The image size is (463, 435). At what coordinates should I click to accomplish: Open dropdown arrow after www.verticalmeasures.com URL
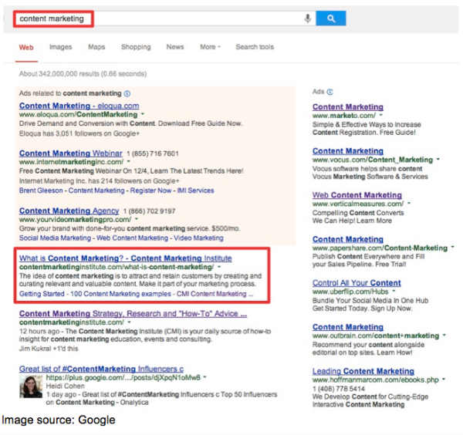pyautogui.click(x=409, y=204)
